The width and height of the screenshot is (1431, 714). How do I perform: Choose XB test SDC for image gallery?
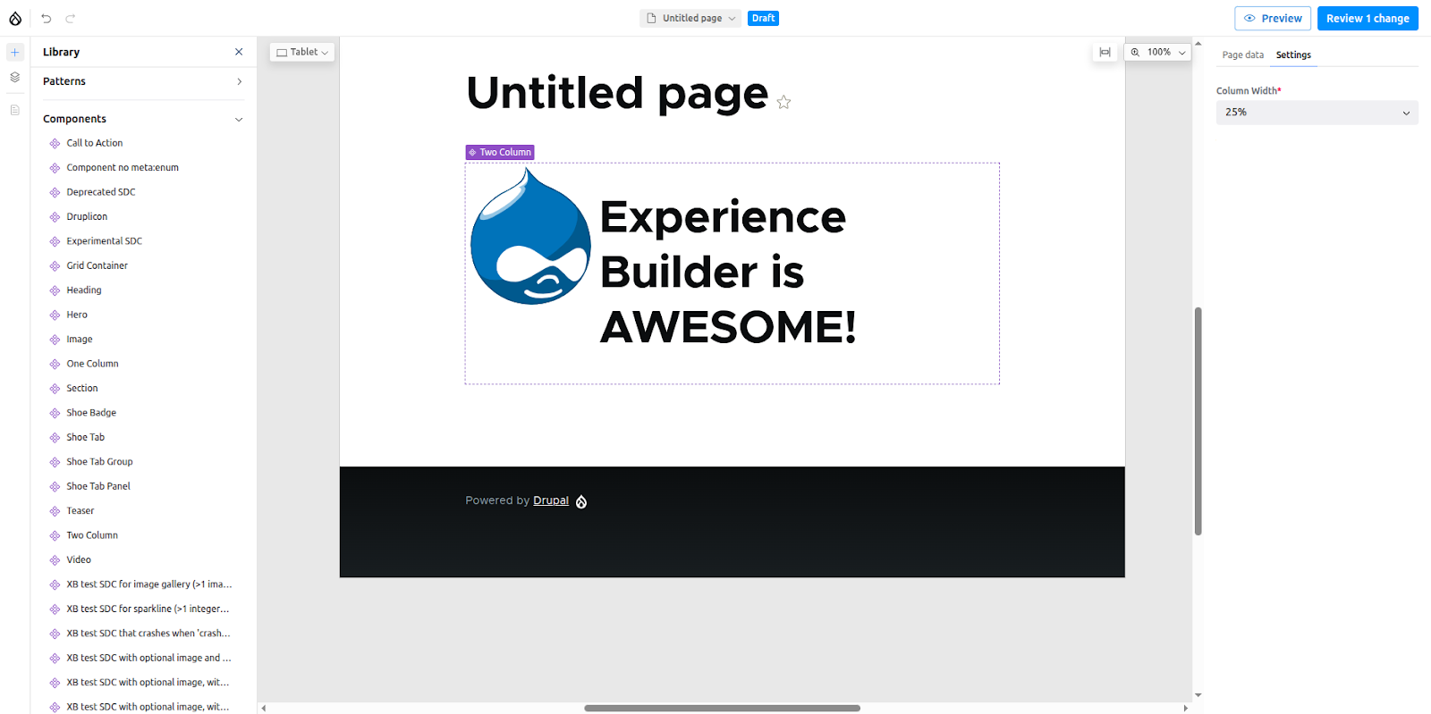(148, 584)
